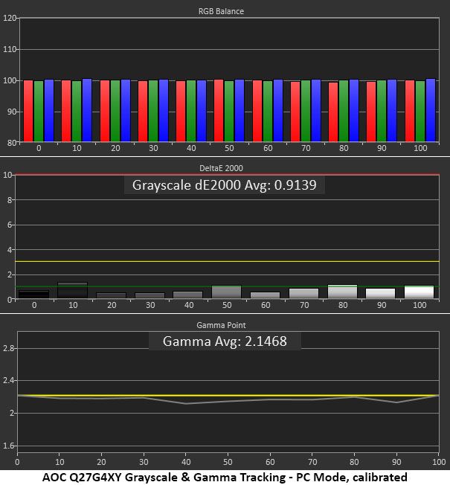Select the red bar at 0 in RGB Balance
Image resolution: width=450 pixels, height=485 pixels.
[28, 111]
